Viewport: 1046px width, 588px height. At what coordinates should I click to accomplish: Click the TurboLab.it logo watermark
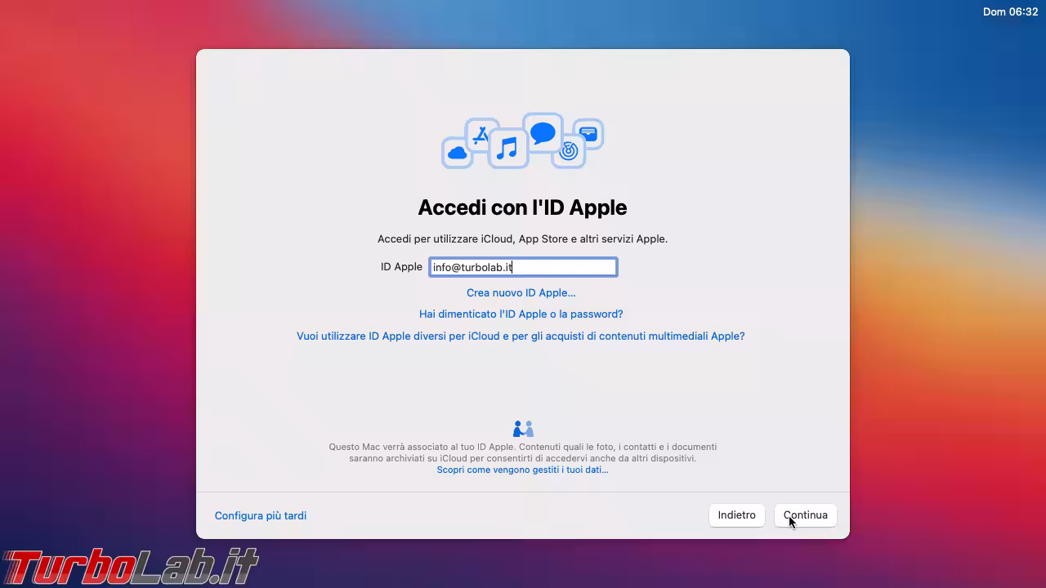[131, 567]
